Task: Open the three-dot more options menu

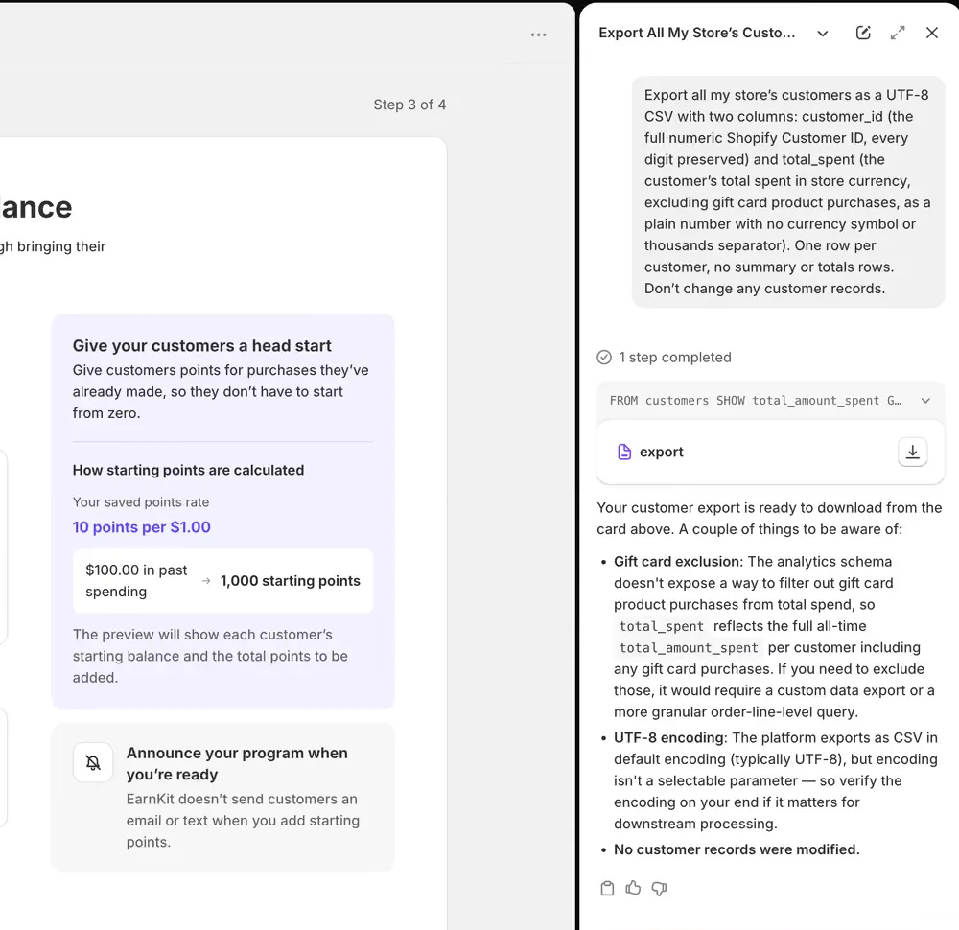Action: pyautogui.click(x=538, y=35)
